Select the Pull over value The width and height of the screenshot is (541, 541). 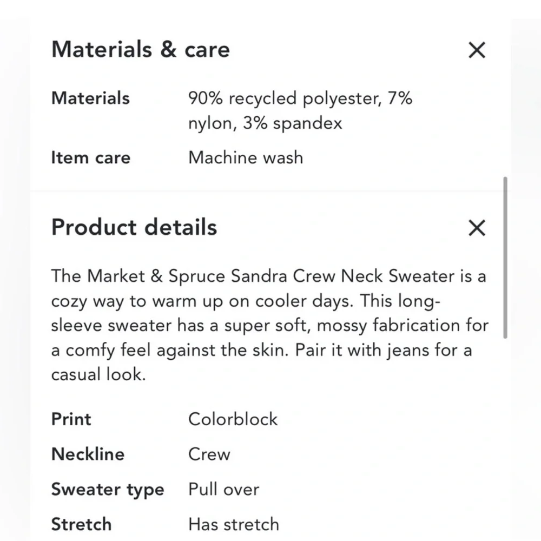(223, 490)
